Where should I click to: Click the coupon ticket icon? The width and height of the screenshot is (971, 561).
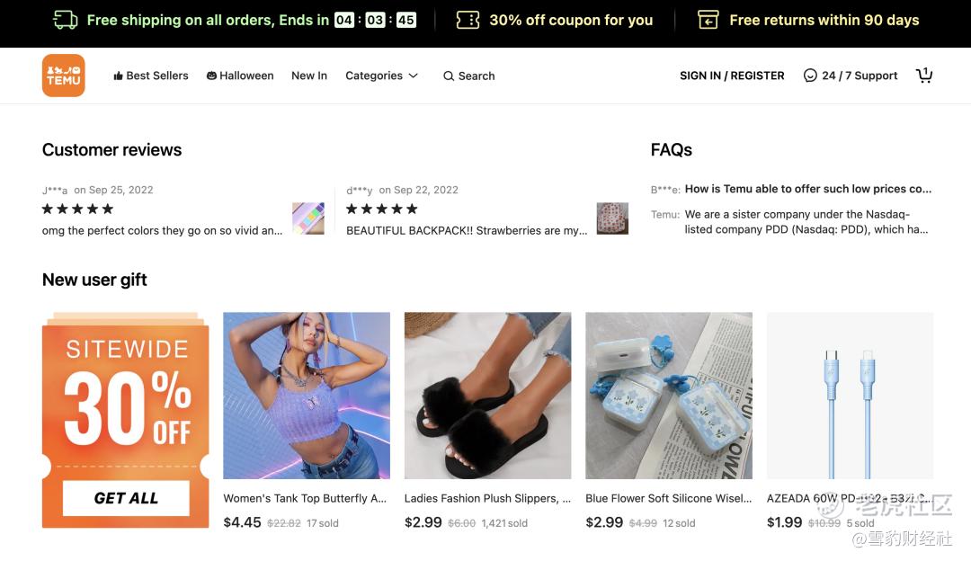coord(468,20)
